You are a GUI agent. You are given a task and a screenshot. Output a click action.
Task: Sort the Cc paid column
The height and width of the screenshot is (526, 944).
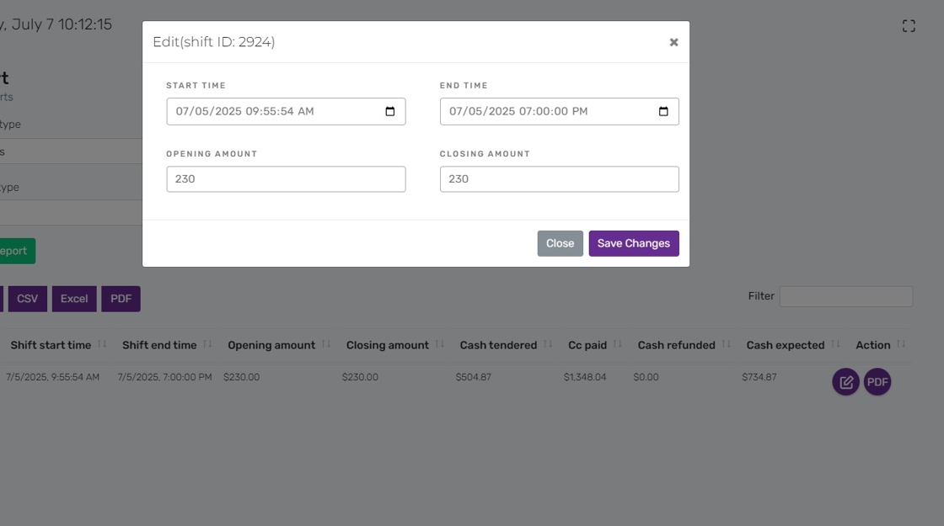pos(617,344)
